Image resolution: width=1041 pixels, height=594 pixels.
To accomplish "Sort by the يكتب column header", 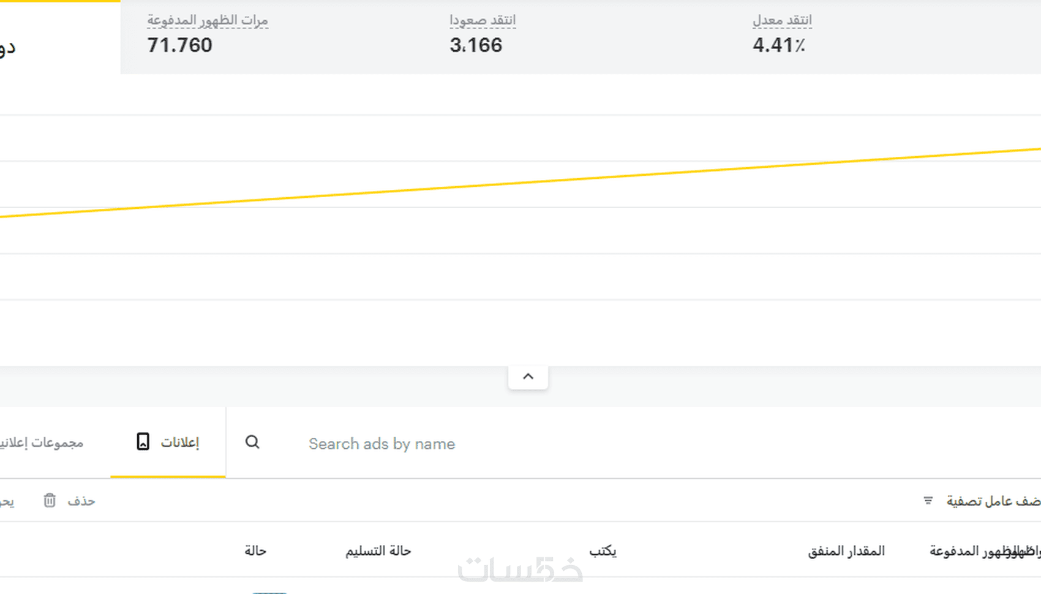I will [603, 551].
